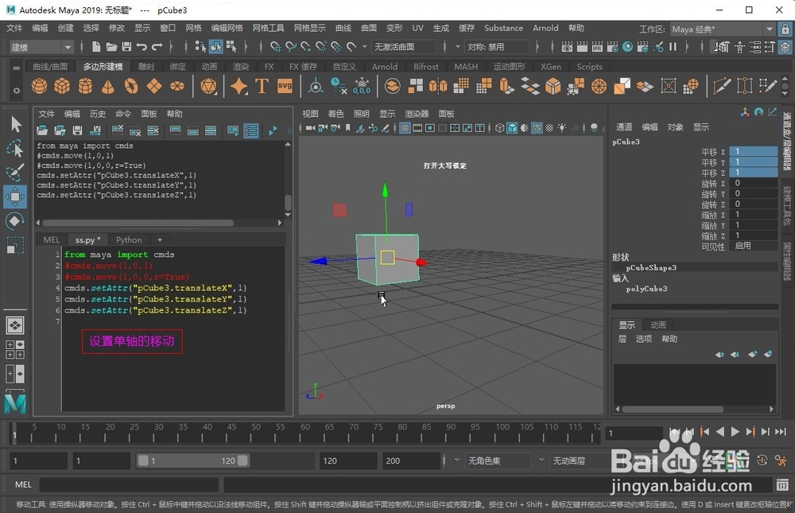Toggle shaded display mode in the viewport

[x=513, y=126]
